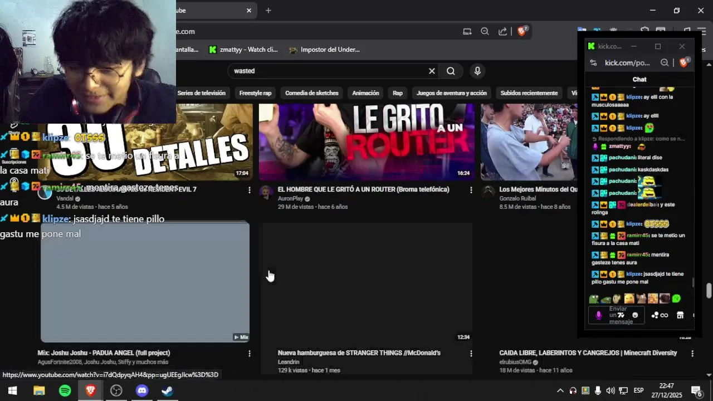The height and width of the screenshot is (401, 713).
Task: Close the current YouTube browser tab
Action: tap(249, 10)
